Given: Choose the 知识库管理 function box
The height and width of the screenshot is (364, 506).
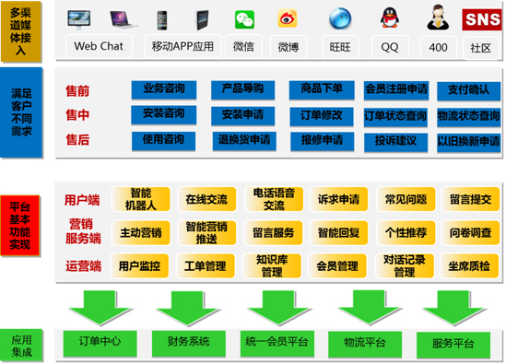Looking at the screenshot, I should [x=272, y=266].
